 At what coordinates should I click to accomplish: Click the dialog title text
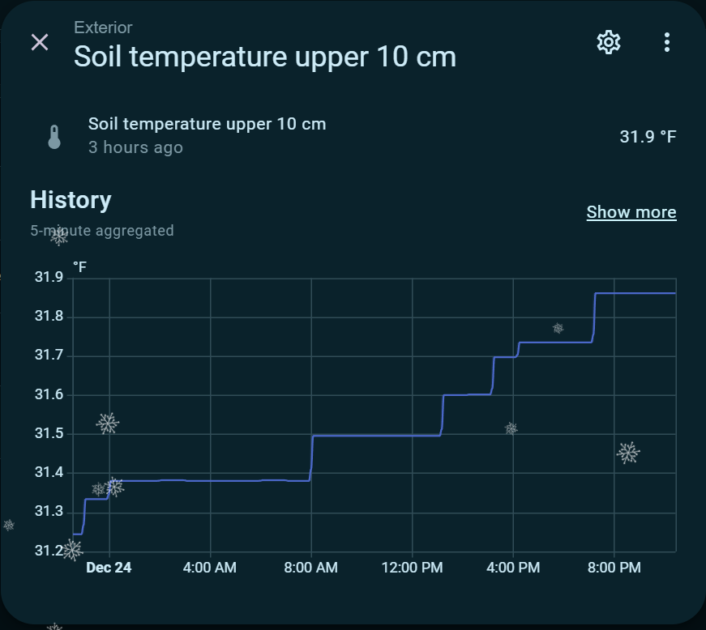(265, 57)
